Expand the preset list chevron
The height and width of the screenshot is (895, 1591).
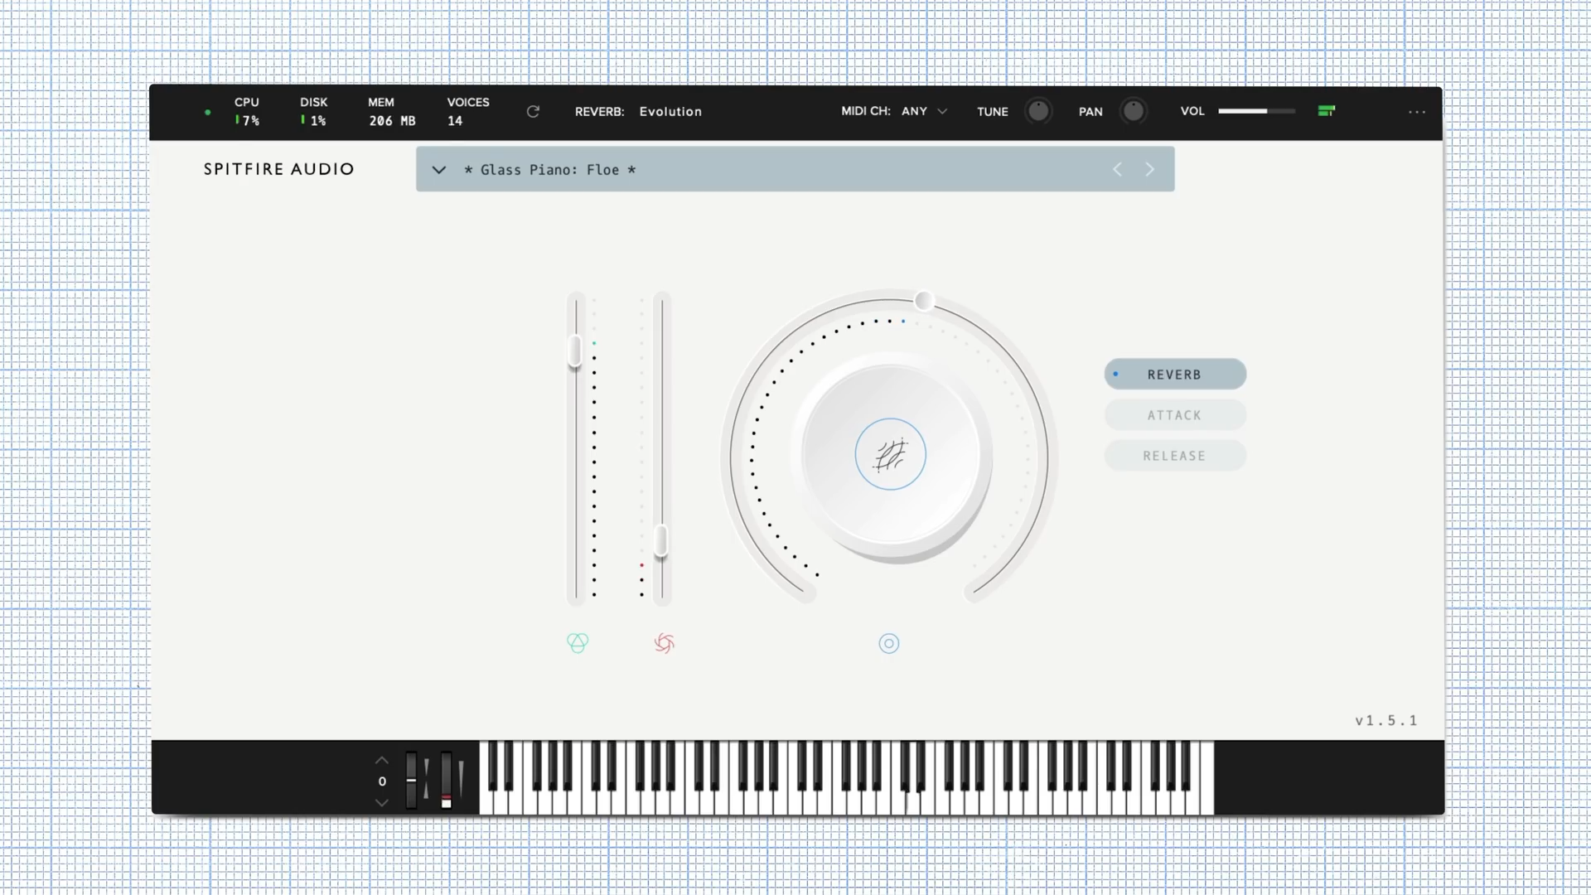point(439,170)
